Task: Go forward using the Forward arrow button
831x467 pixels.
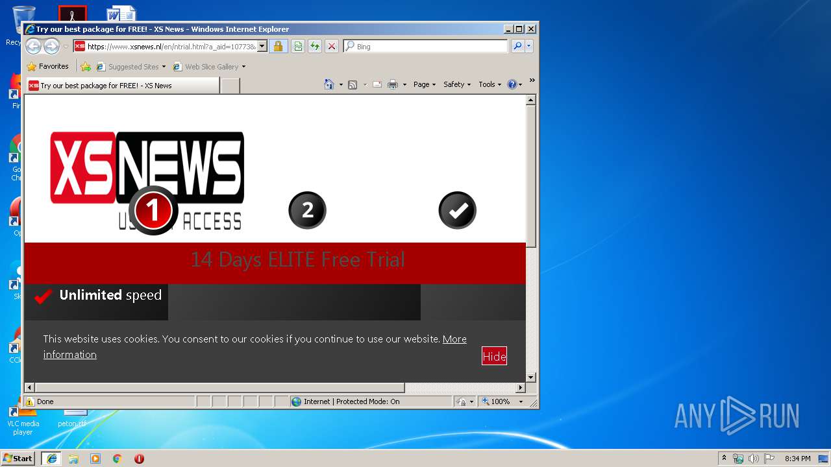Action: pos(51,46)
